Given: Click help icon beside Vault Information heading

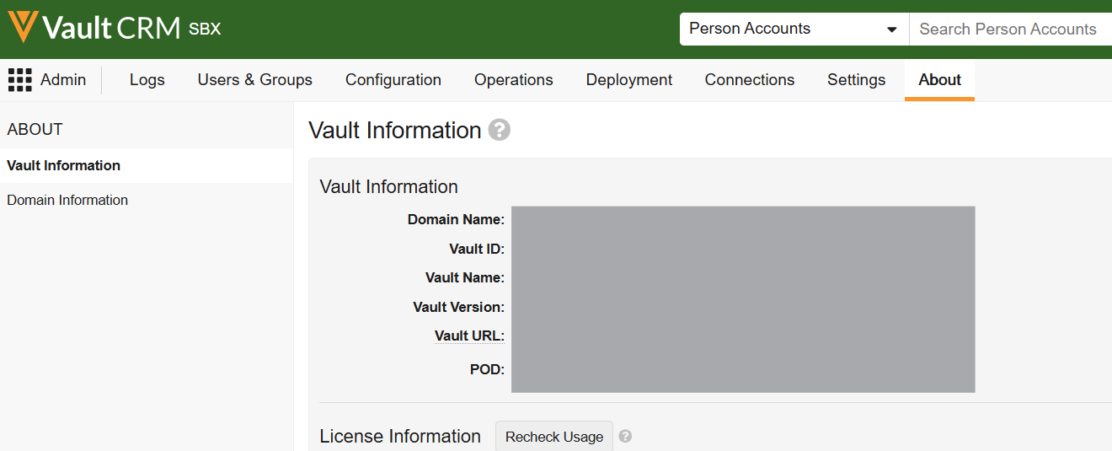Looking at the screenshot, I should (x=500, y=131).
